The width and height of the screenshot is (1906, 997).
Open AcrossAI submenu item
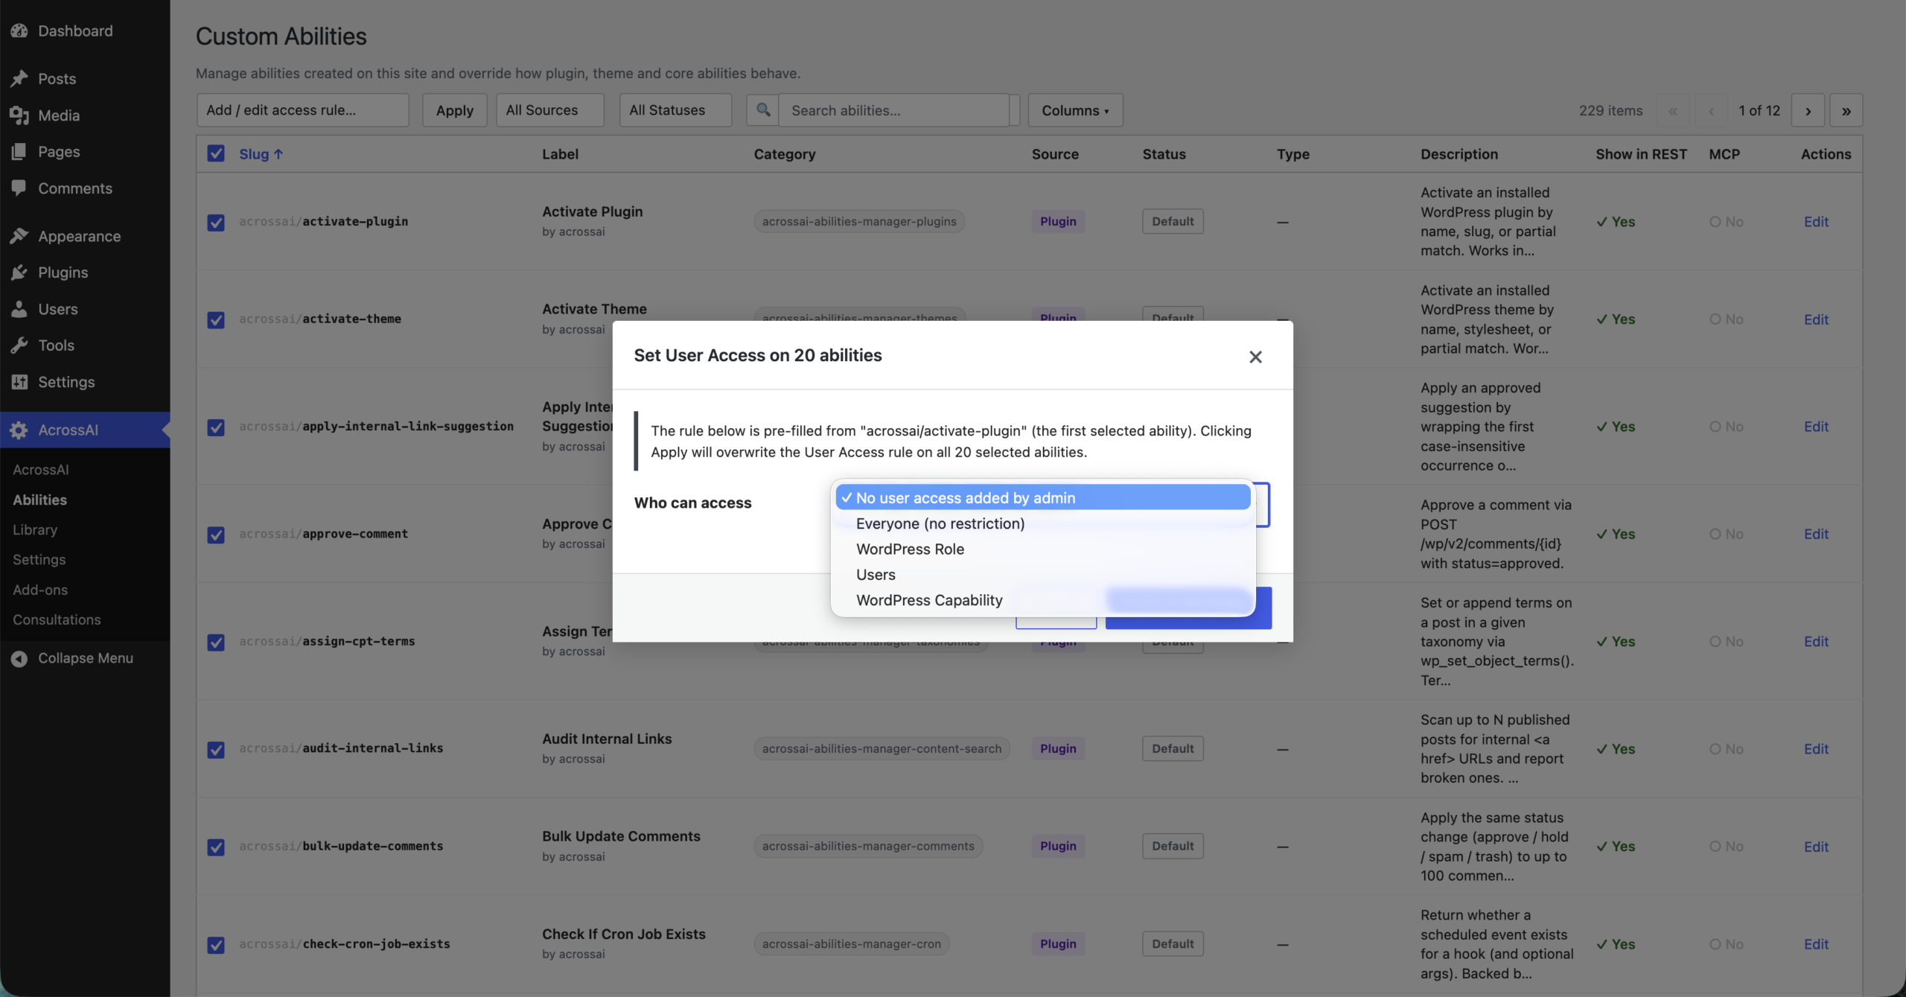(x=41, y=470)
